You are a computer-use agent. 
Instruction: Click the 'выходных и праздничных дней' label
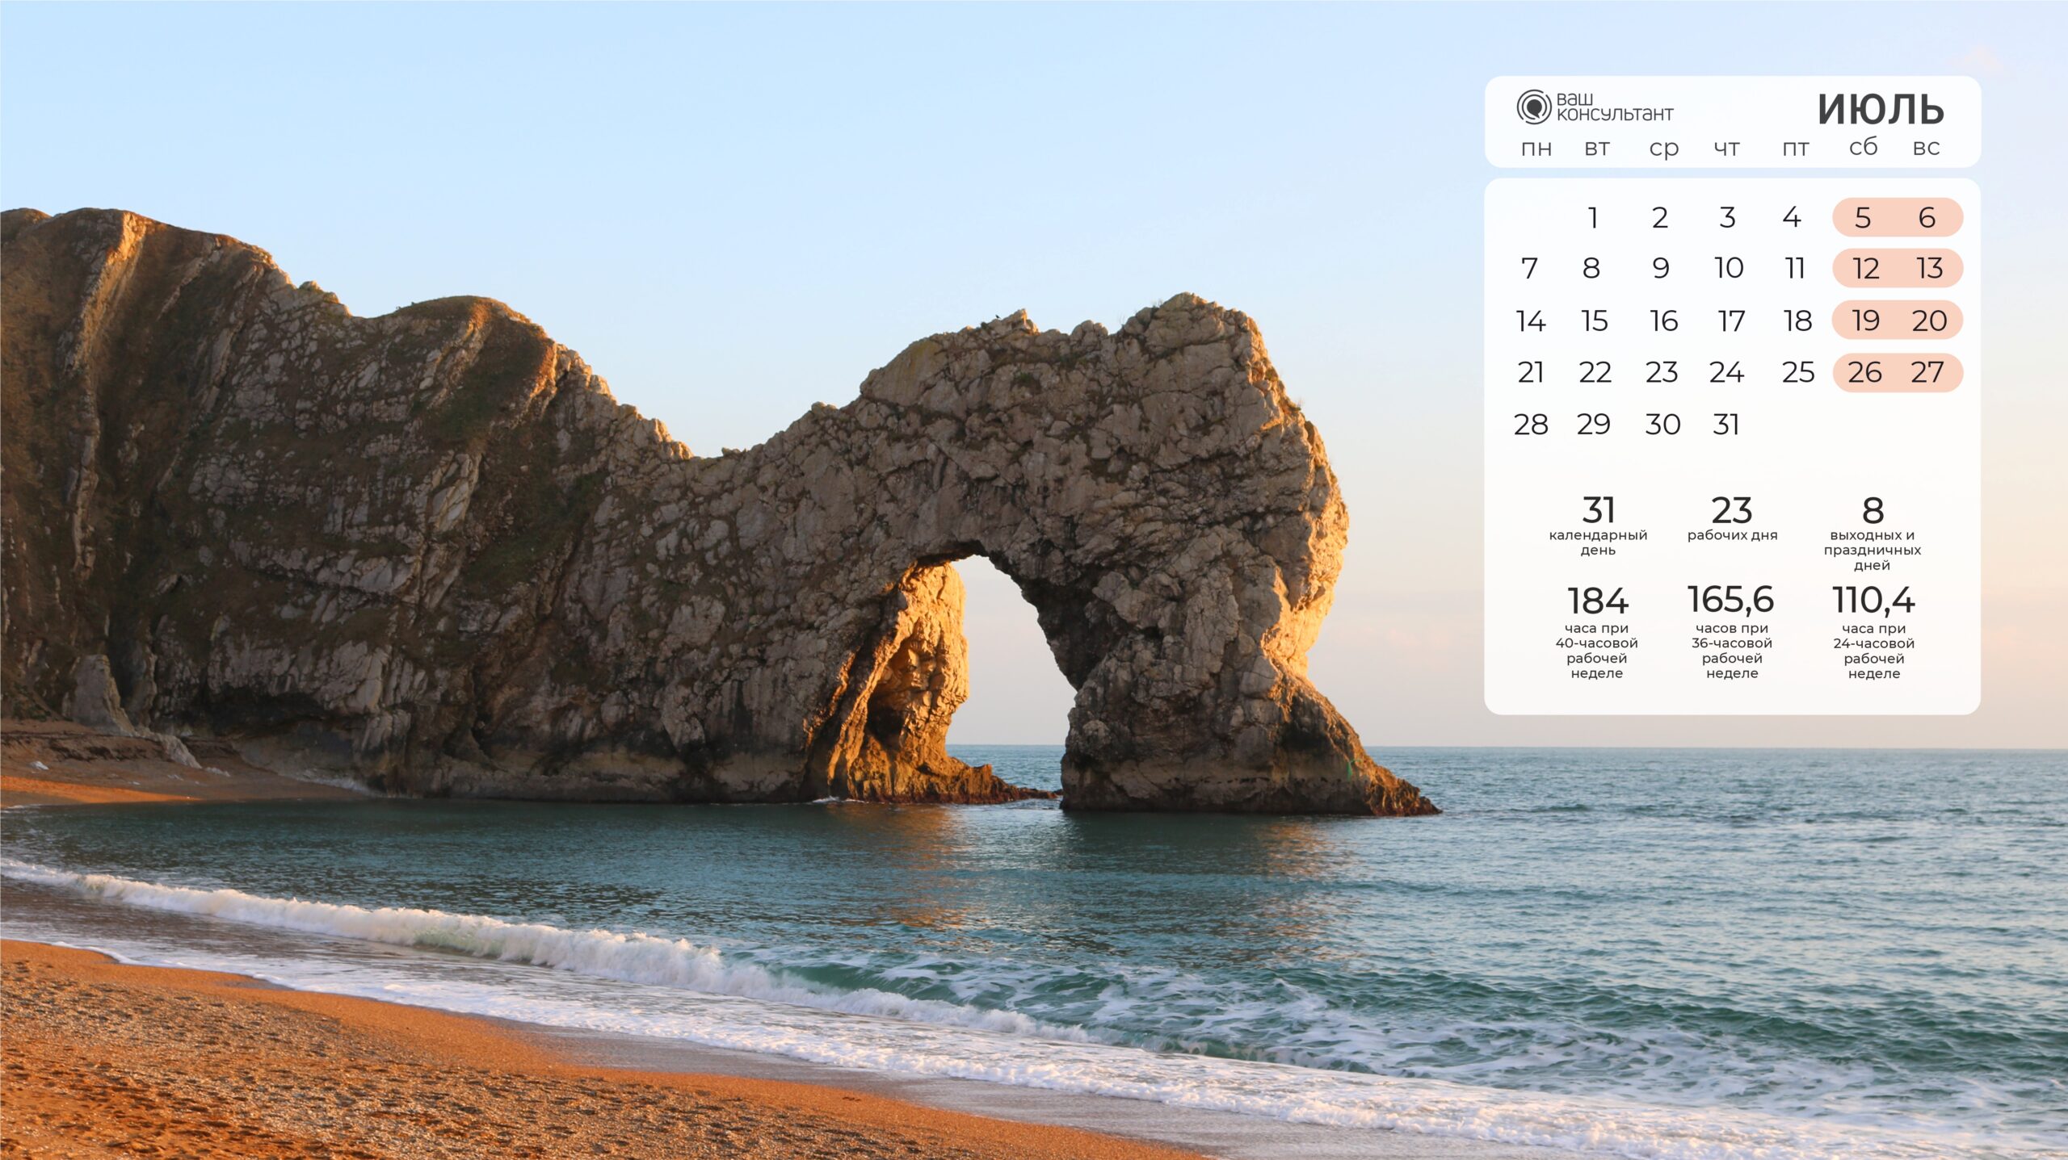click(1873, 551)
